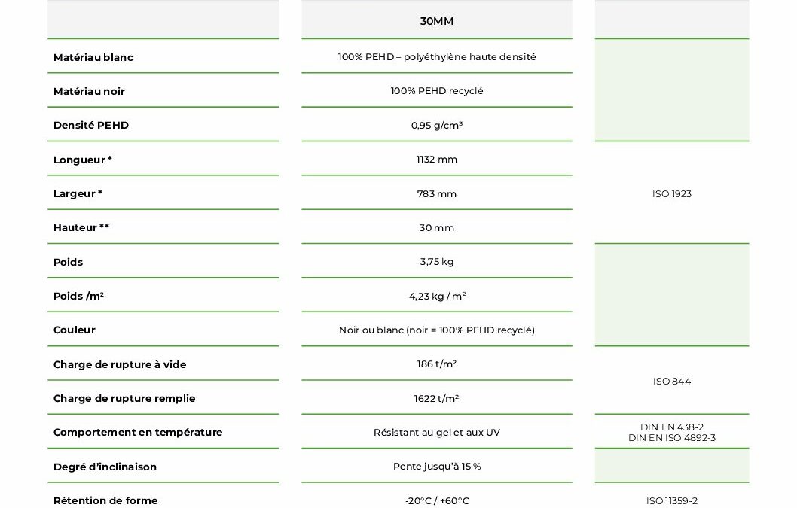Click the Hauteur row label
797x508 pixels.
(x=81, y=227)
